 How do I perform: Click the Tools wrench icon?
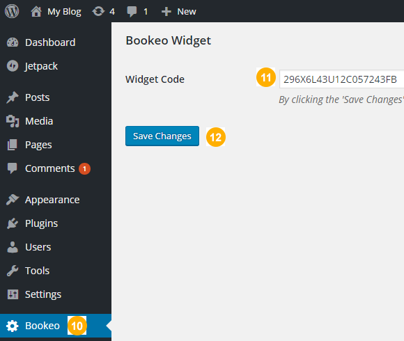click(x=13, y=271)
